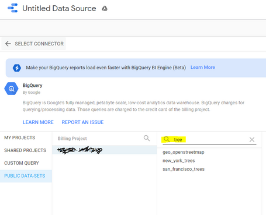The image size is (266, 215).
Task: Switch to MY PROJECTS tab
Action: (x=26, y=138)
